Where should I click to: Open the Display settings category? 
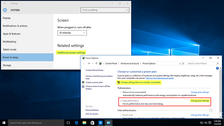click(27, 18)
